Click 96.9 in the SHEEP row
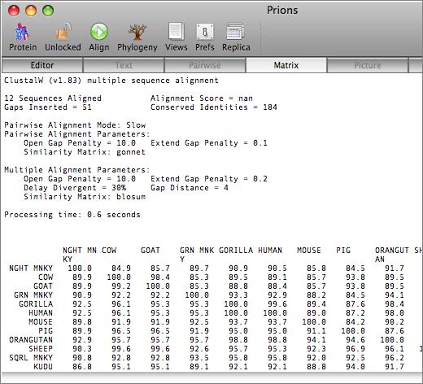This screenshot has height=384, width=423. click(355, 349)
